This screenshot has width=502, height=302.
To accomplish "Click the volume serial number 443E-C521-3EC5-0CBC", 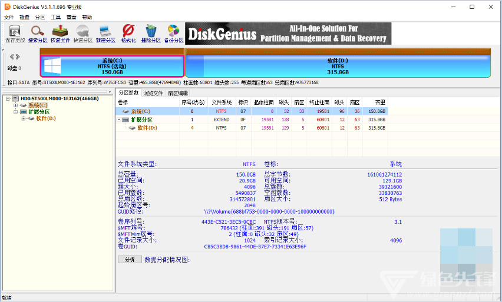I will tap(229, 222).
